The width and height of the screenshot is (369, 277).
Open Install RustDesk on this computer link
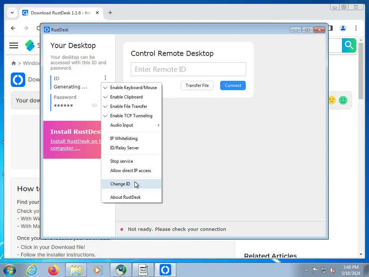coord(76,144)
